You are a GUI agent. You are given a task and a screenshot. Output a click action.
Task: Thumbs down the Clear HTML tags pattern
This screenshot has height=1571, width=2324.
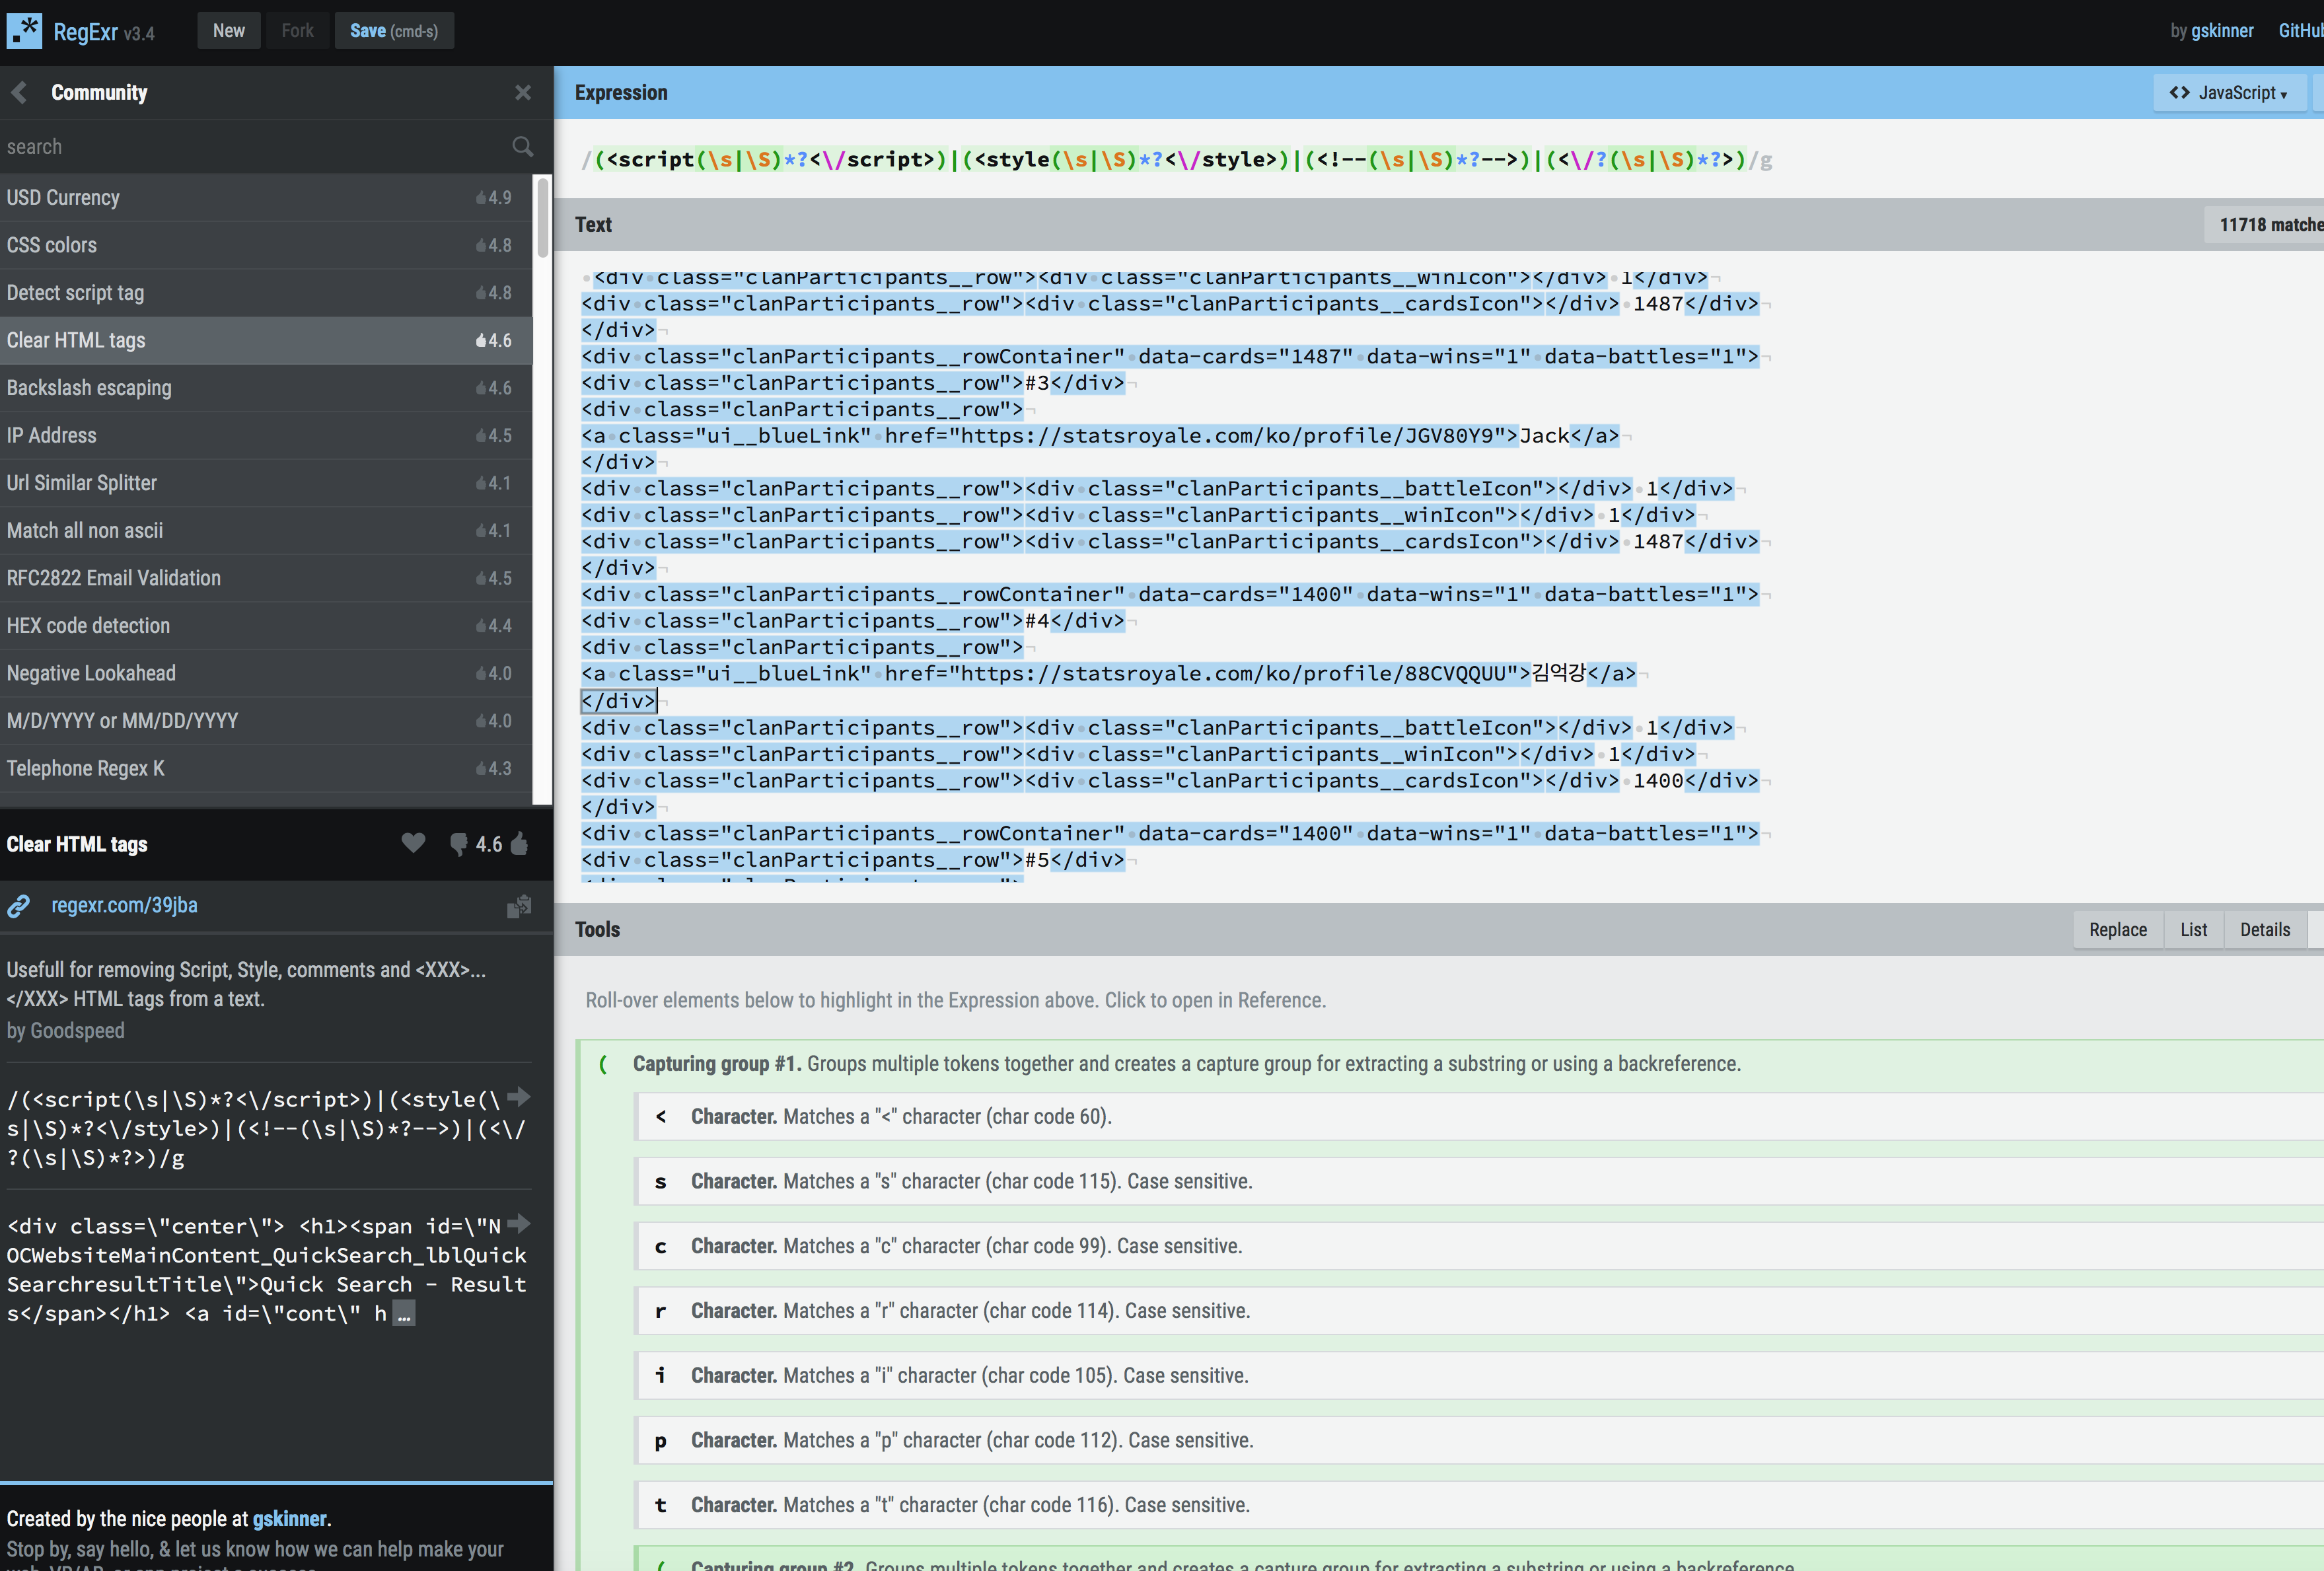[458, 844]
